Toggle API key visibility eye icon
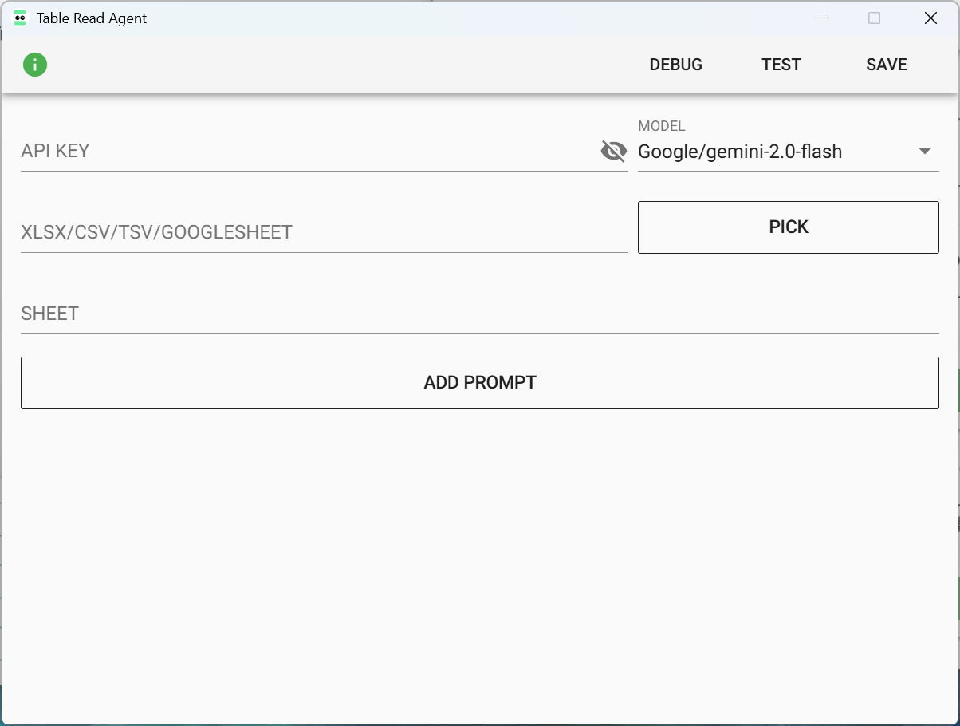The height and width of the screenshot is (726, 960). tap(613, 151)
